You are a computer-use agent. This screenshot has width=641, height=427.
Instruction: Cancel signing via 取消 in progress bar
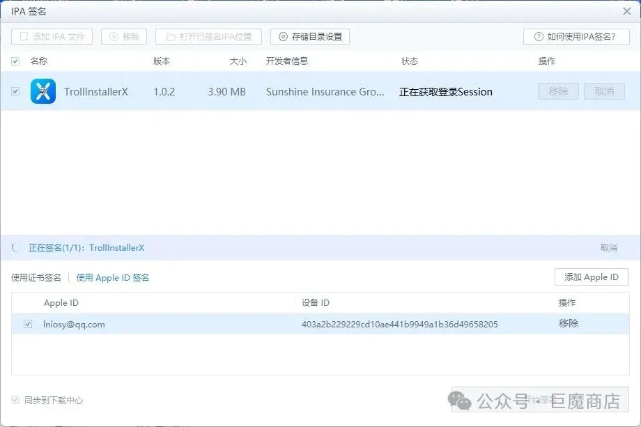click(x=609, y=247)
